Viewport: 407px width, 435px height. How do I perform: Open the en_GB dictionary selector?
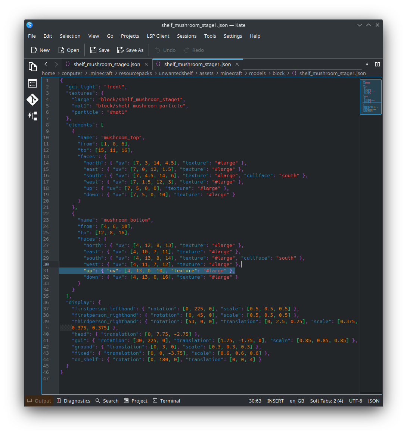pos(297,401)
